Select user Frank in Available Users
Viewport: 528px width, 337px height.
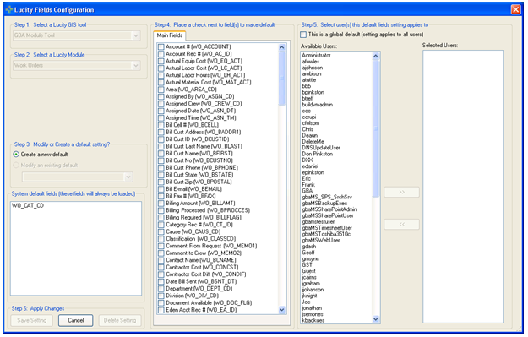[x=308, y=185]
